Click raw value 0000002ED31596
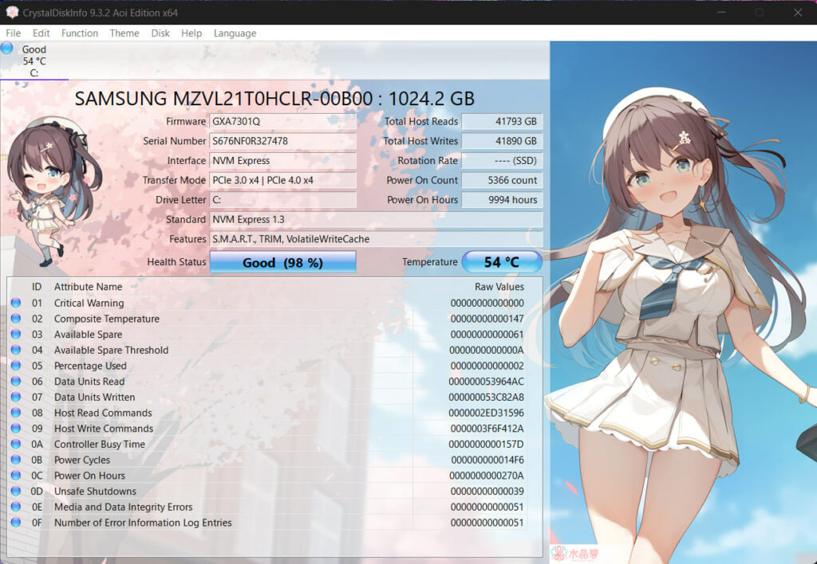The width and height of the screenshot is (817, 564). point(486,413)
